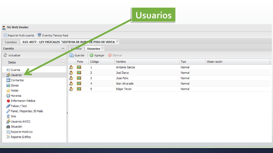Click the SG Web Dealer user icon
Image resolution: width=273 pixels, height=153 pixels.
pos(4,28)
